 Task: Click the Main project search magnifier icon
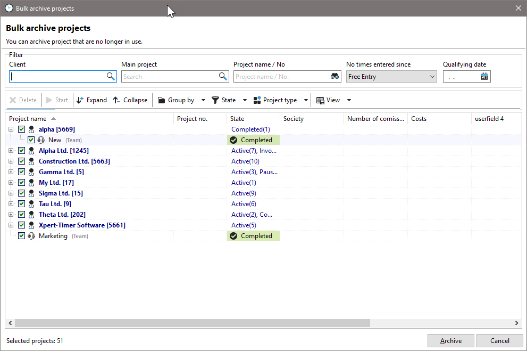[223, 76]
